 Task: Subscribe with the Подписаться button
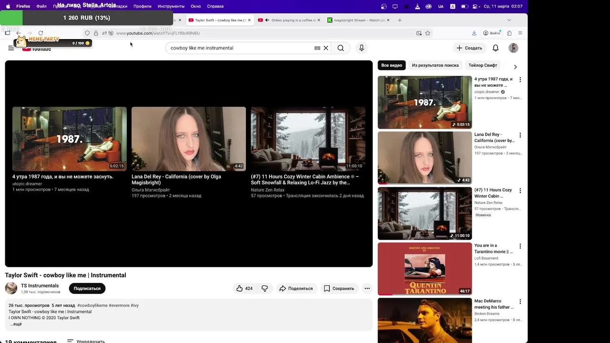tap(87, 288)
